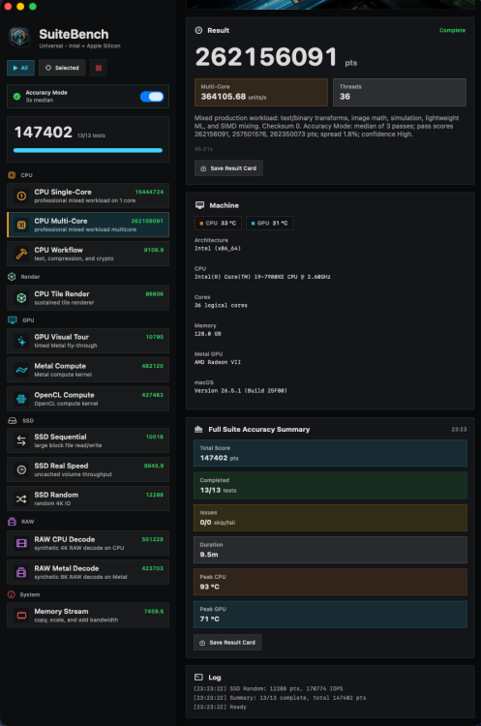Click the Total Score 147402 pts card
The width and height of the screenshot is (481, 726).
click(x=330, y=453)
